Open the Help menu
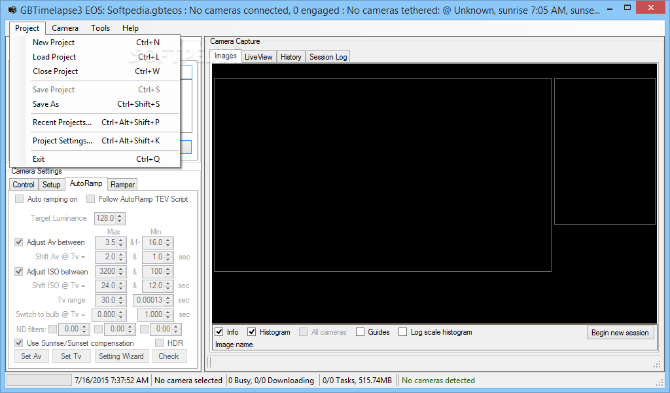 tap(130, 28)
